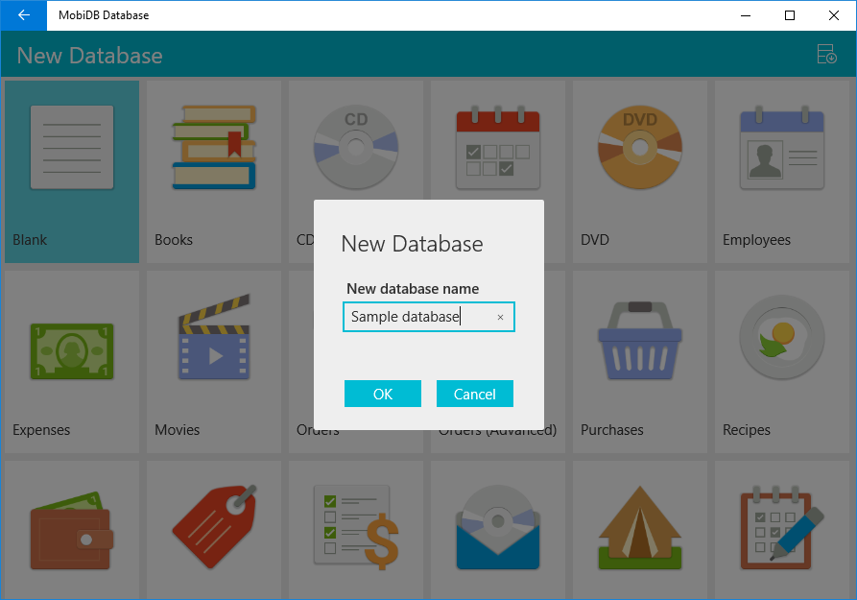Pick the calendar with pencil template icon
Viewport: 857px width, 600px height.
782,527
